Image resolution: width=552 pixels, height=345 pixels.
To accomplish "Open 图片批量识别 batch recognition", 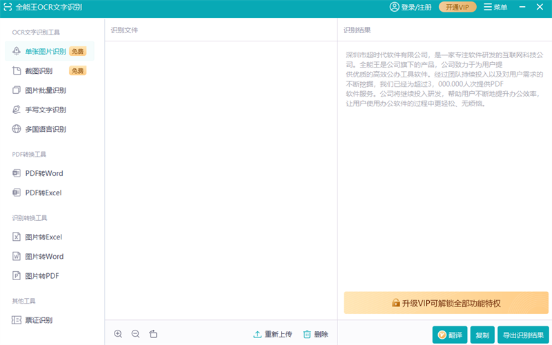I will point(46,90).
